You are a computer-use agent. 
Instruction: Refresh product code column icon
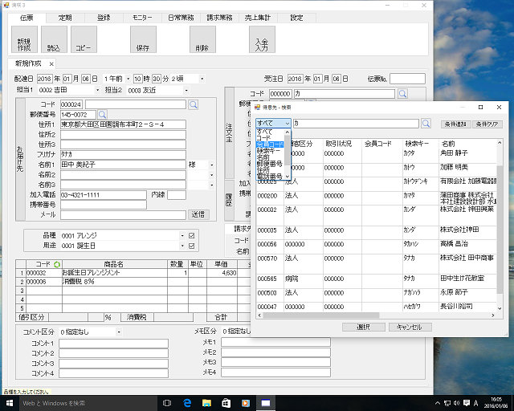57,264
